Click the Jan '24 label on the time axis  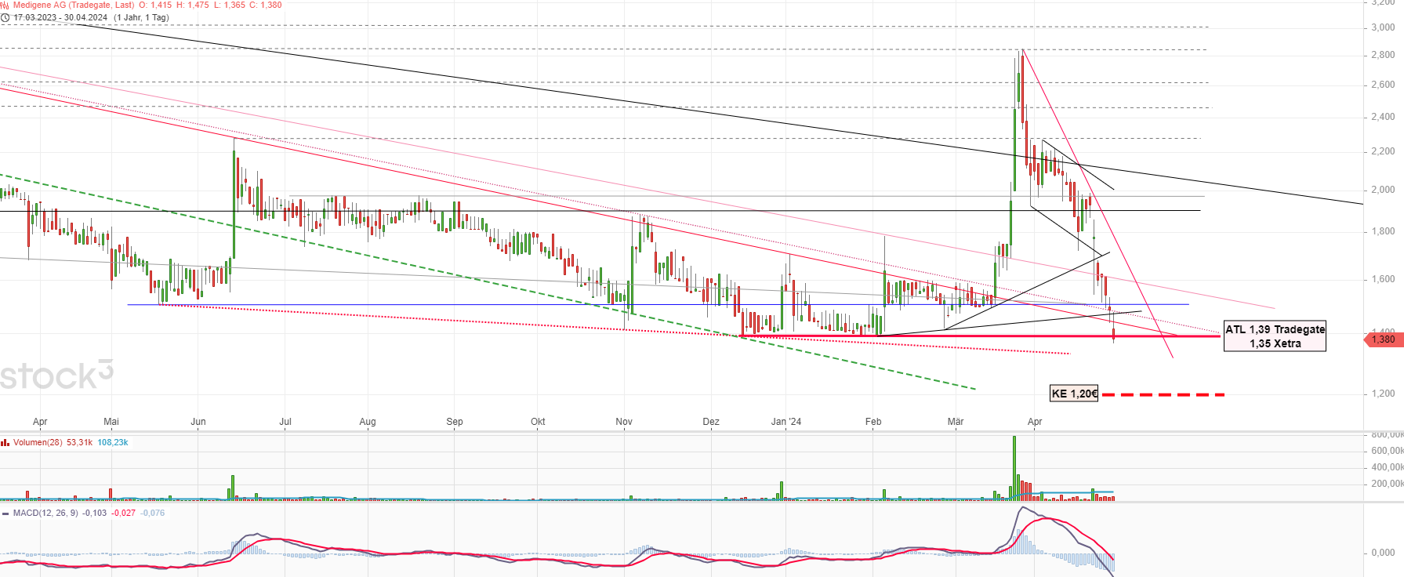click(786, 422)
